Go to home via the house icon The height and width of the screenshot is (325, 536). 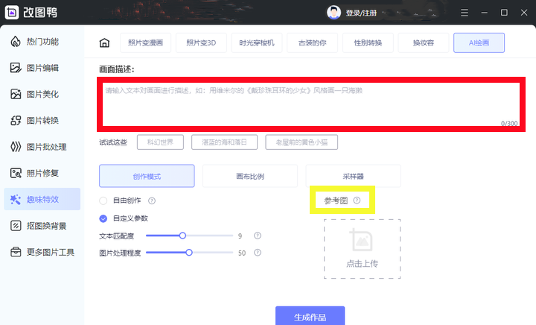pos(104,42)
